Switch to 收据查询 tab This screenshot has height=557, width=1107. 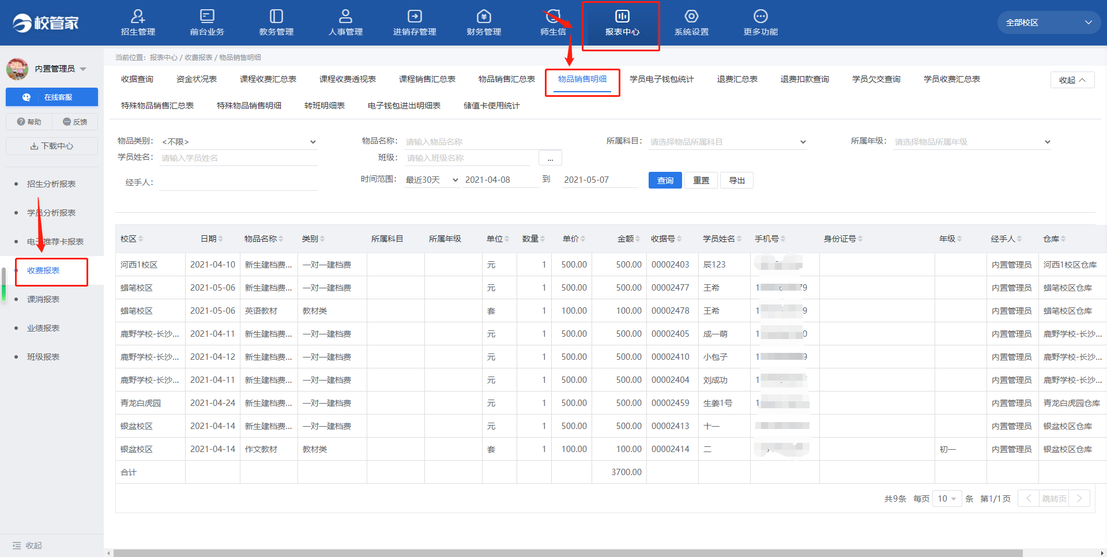(137, 79)
